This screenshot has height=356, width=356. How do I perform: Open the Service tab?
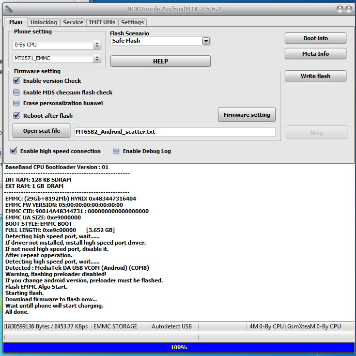coord(73,22)
